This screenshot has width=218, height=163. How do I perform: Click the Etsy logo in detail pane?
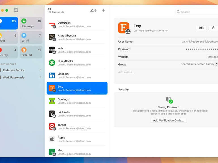[124, 28]
